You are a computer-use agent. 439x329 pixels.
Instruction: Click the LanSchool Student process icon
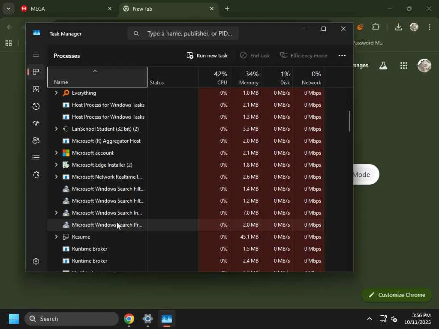[66, 129]
